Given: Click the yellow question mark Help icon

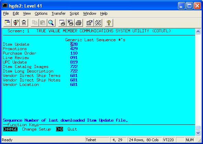Looking at the screenshot, I should click(x=109, y=23).
